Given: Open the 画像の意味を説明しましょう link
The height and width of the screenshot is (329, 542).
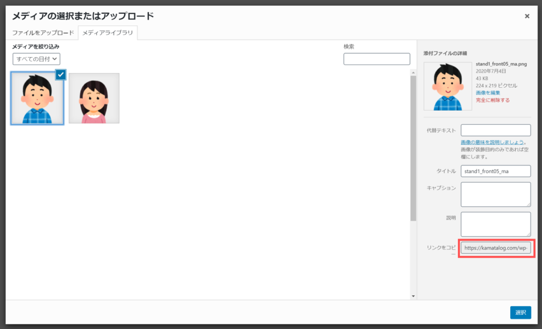Looking at the screenshot, I should click(x=492, y=142).
